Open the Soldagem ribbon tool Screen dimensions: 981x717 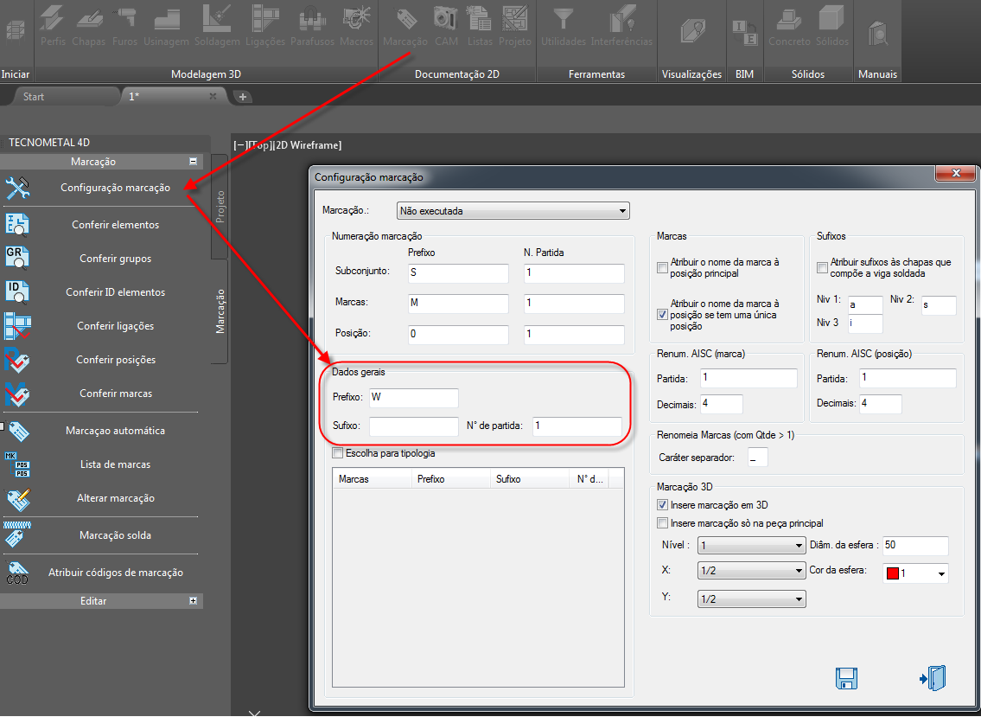coord(217,26)
